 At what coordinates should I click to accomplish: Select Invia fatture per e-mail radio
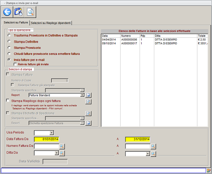click(9, 60)
